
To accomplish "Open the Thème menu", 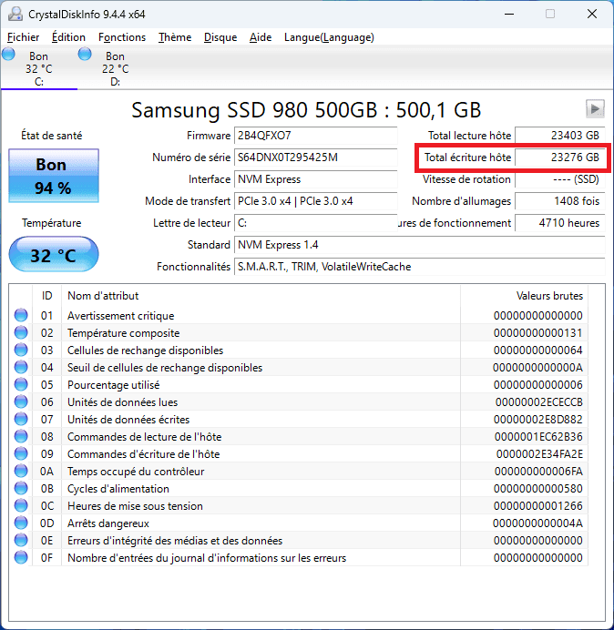I will 175,37.
